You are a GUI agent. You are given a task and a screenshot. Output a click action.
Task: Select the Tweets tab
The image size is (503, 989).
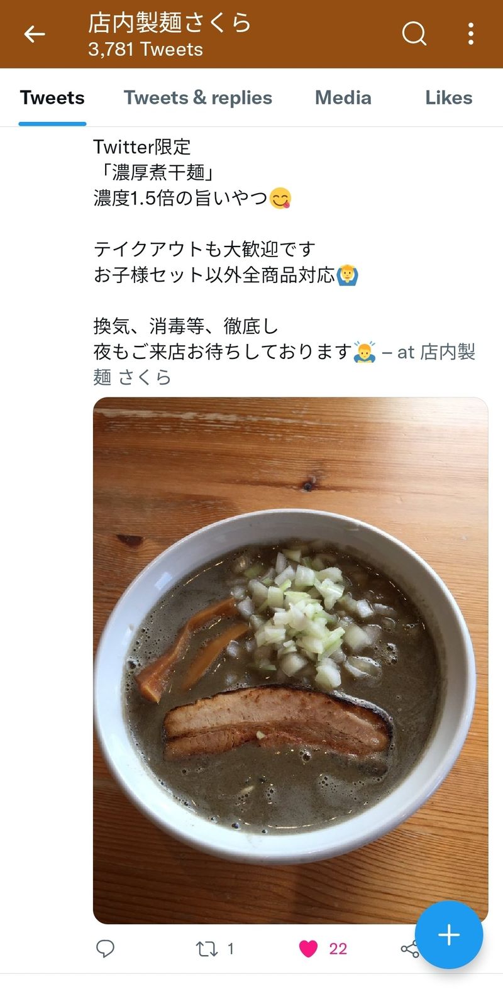click(x=52, y=97)
